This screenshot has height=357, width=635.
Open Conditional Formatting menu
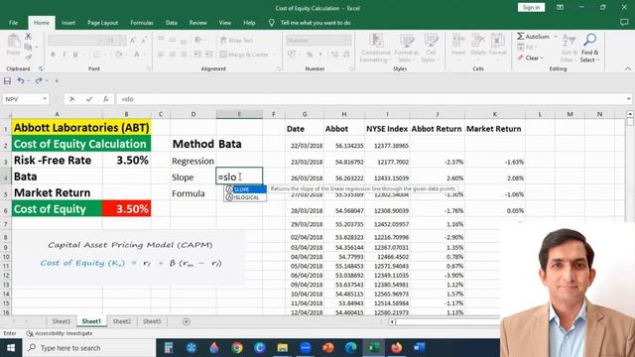(375, 49)
